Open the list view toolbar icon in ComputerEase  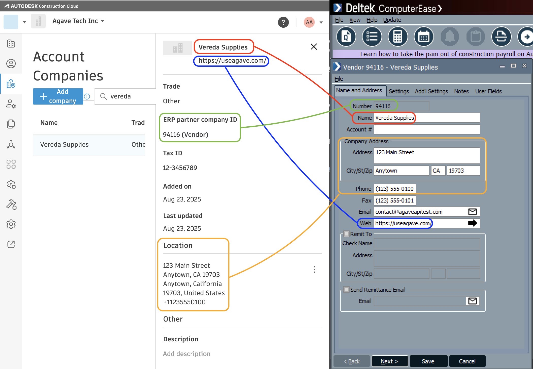372,37
